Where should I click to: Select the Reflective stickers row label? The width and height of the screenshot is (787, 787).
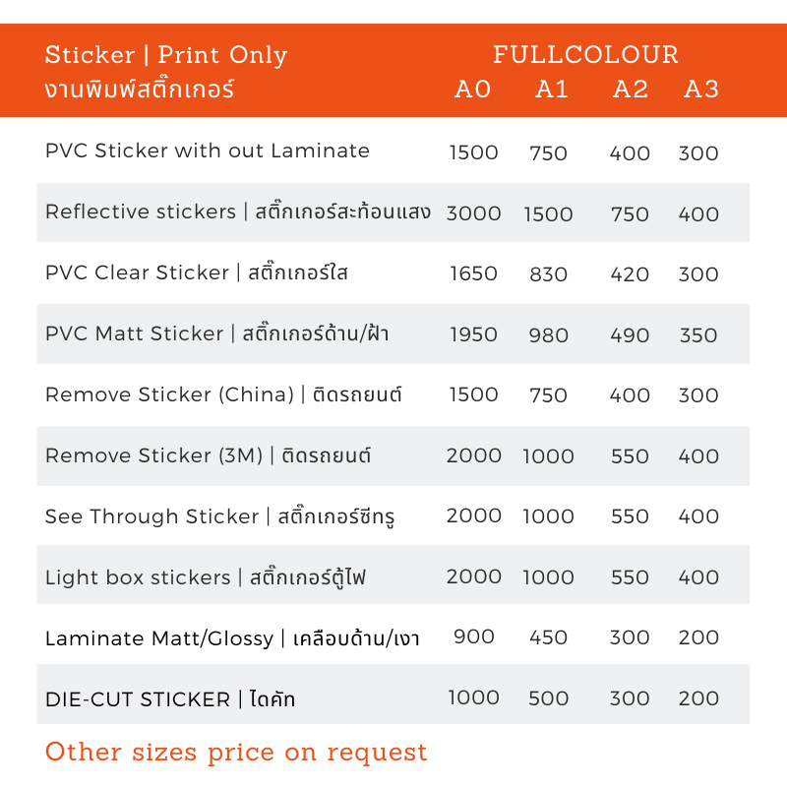[238, 212]
